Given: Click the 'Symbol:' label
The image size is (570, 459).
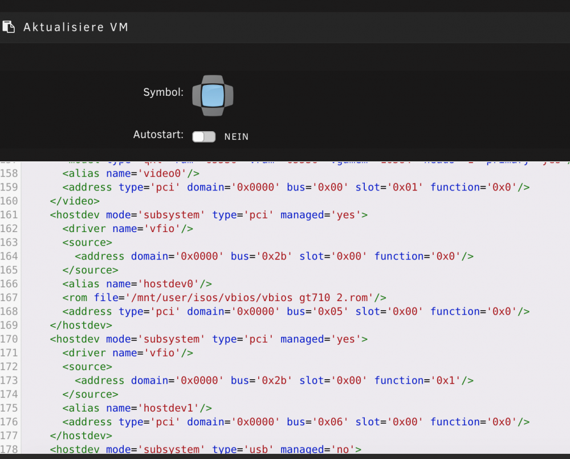Looking at the screenshot, I should click(x=163, y=92).
